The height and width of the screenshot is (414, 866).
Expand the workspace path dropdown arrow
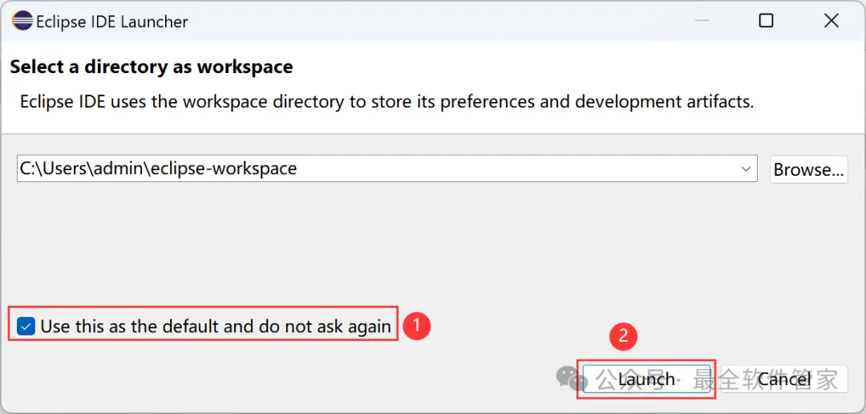tap(746, 168)
